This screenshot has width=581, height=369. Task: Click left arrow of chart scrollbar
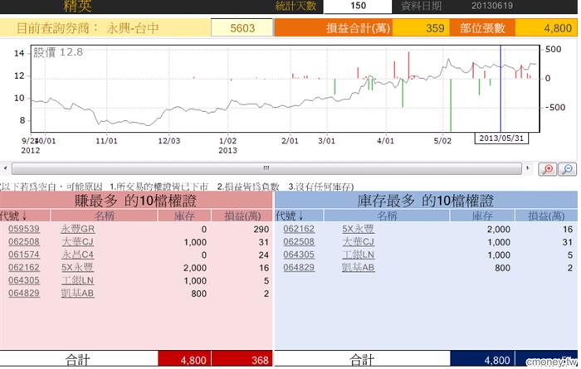coord(4,168)
